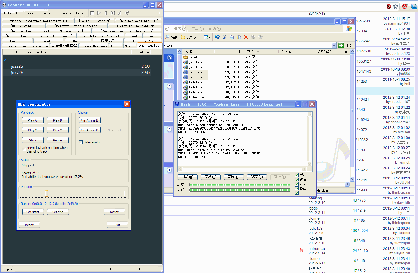Image resolution: width=418 pixels, height=273 pixels.
Task: Click the 浏览(B) button in Hash
Action: coord(187,177)
